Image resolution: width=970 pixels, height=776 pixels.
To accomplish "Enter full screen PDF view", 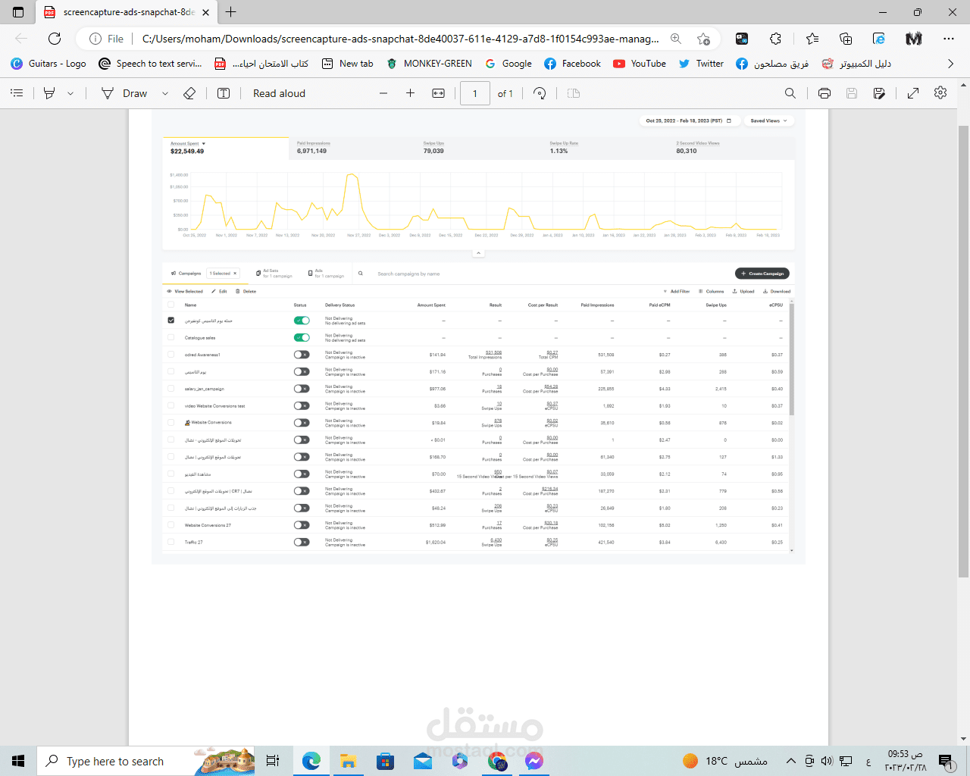I will 913,93.
